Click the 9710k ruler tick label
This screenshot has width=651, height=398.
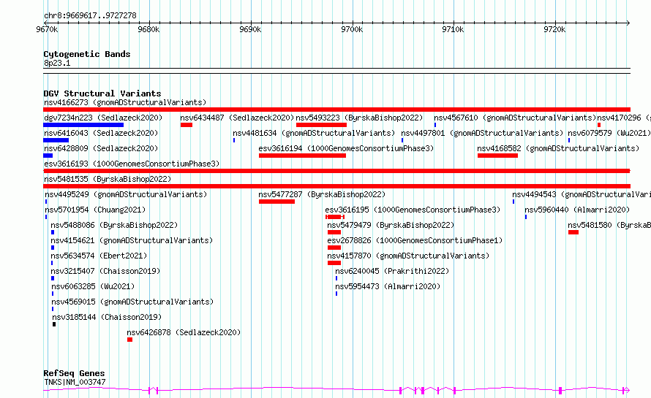453,29
